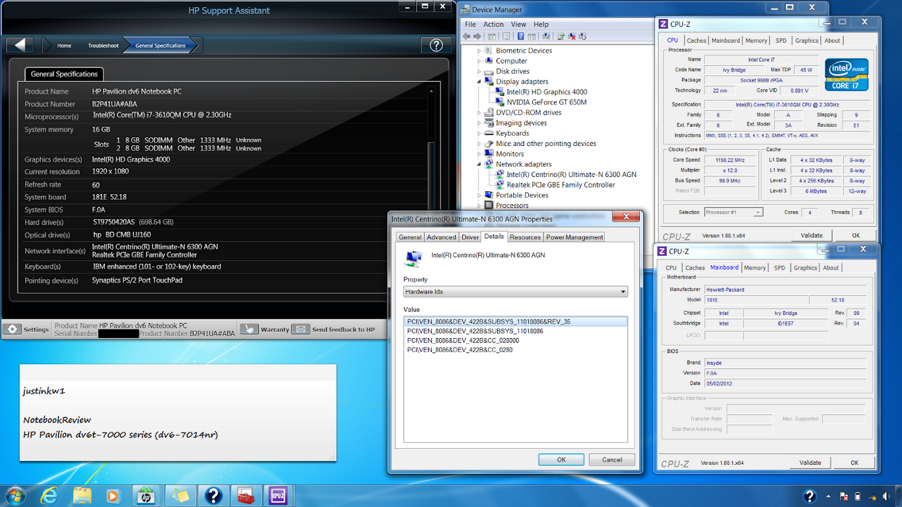Viewport: 902px width, 507px height.
Task: Click the Show desktop button on taskbar
Action: (897, 496)
